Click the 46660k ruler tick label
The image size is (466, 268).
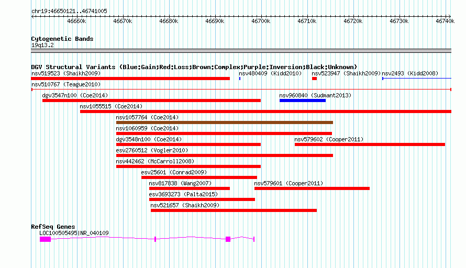click(x=76, y=21)
